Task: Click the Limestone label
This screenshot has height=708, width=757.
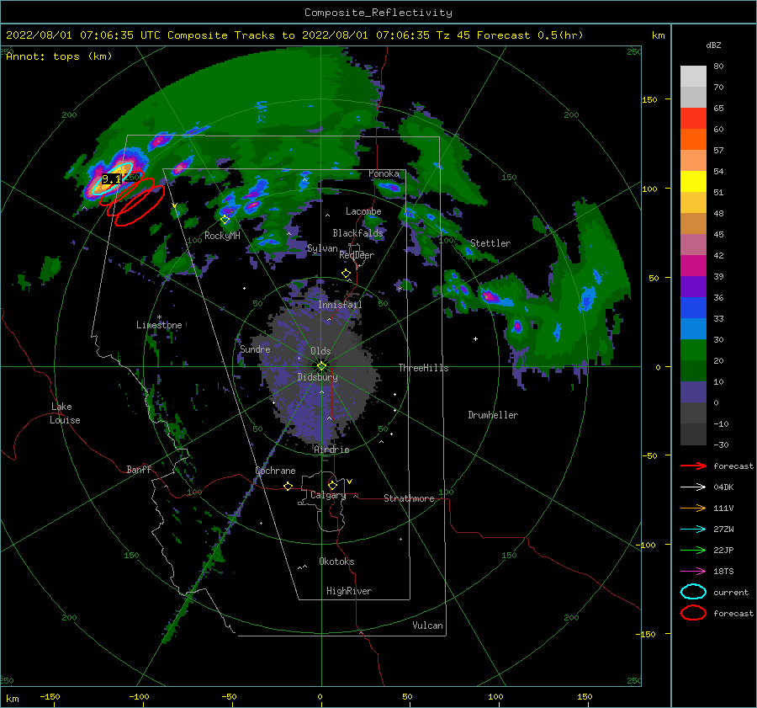Action: point(159,325)
